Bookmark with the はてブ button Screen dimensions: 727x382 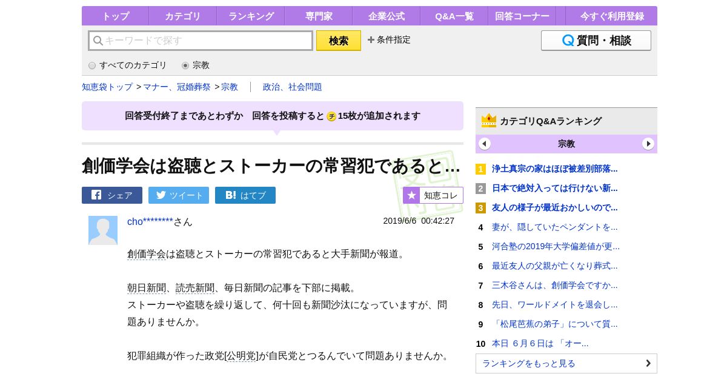(x=245, y=195)
